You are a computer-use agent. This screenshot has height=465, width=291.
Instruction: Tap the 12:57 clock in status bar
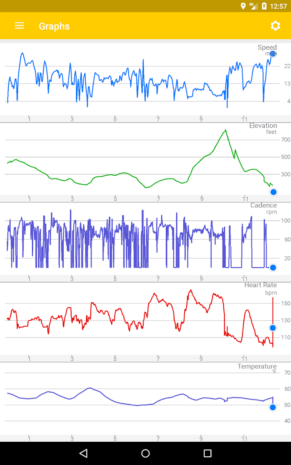click(x=278, y=6)
